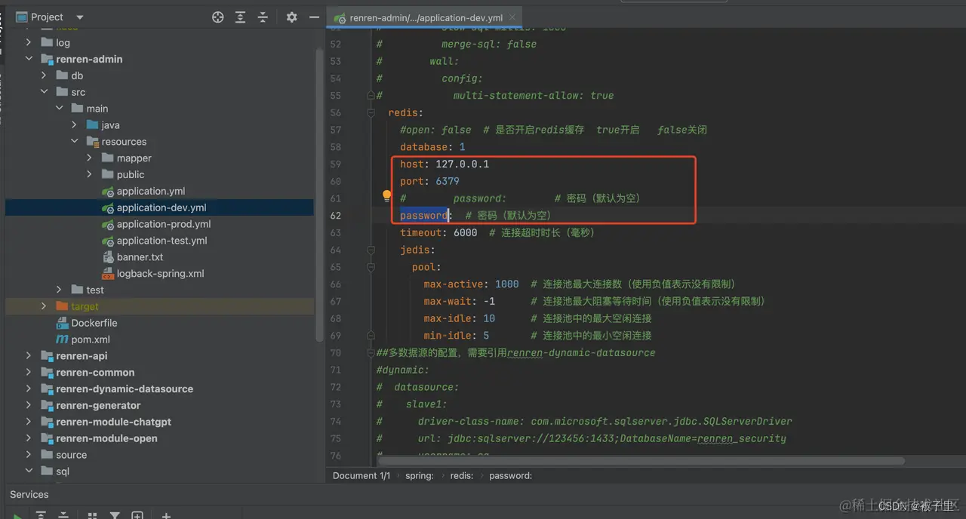
Task: Expand the log folder arrow
Action: click(x=29, y=42)
